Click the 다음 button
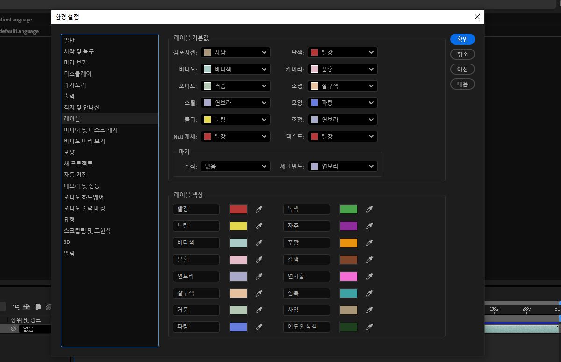The height and width of the screenshot is (362, 561). 462,84
